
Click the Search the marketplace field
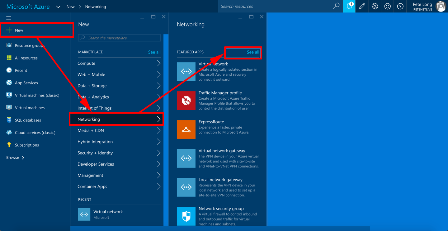(x=119, y=38)
